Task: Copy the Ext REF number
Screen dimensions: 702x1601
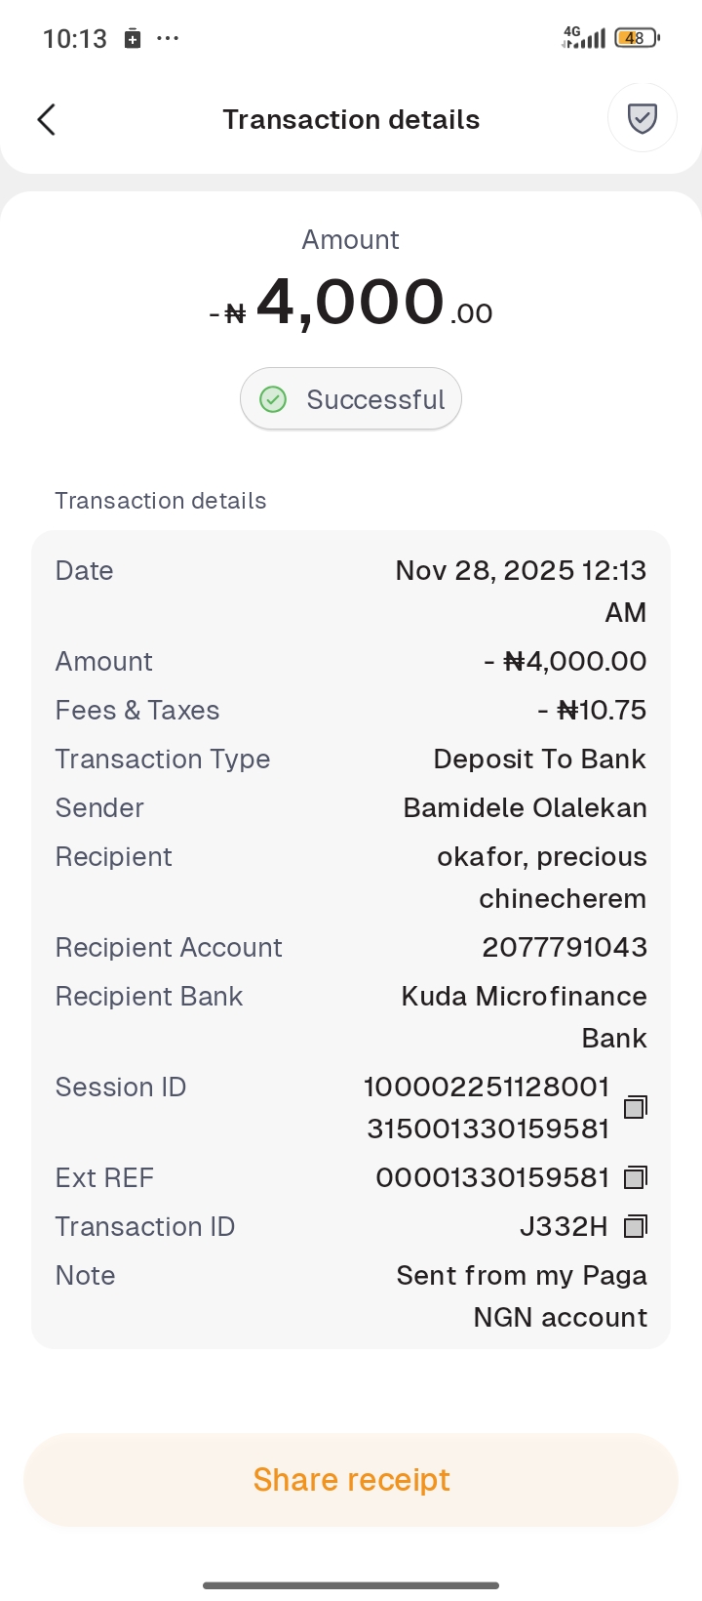Action: click(x=635, y=1177)
